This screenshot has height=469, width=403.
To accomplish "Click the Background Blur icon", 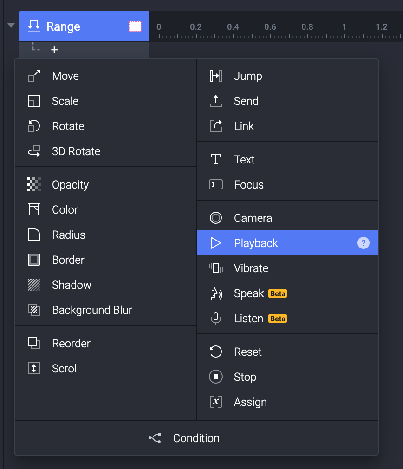I will pyautogui.click(x=34, y=310).
